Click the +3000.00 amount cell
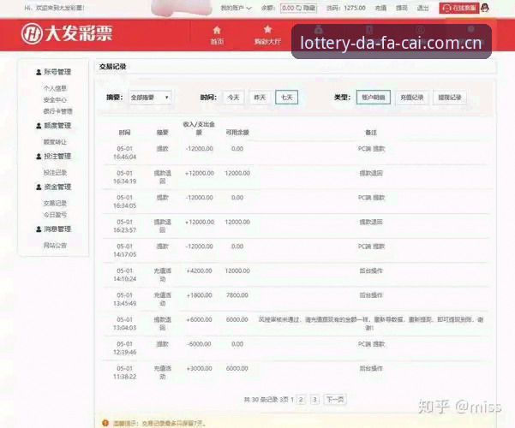The height and width of the screenshot is (428, 515). click(x=200, y=369)
